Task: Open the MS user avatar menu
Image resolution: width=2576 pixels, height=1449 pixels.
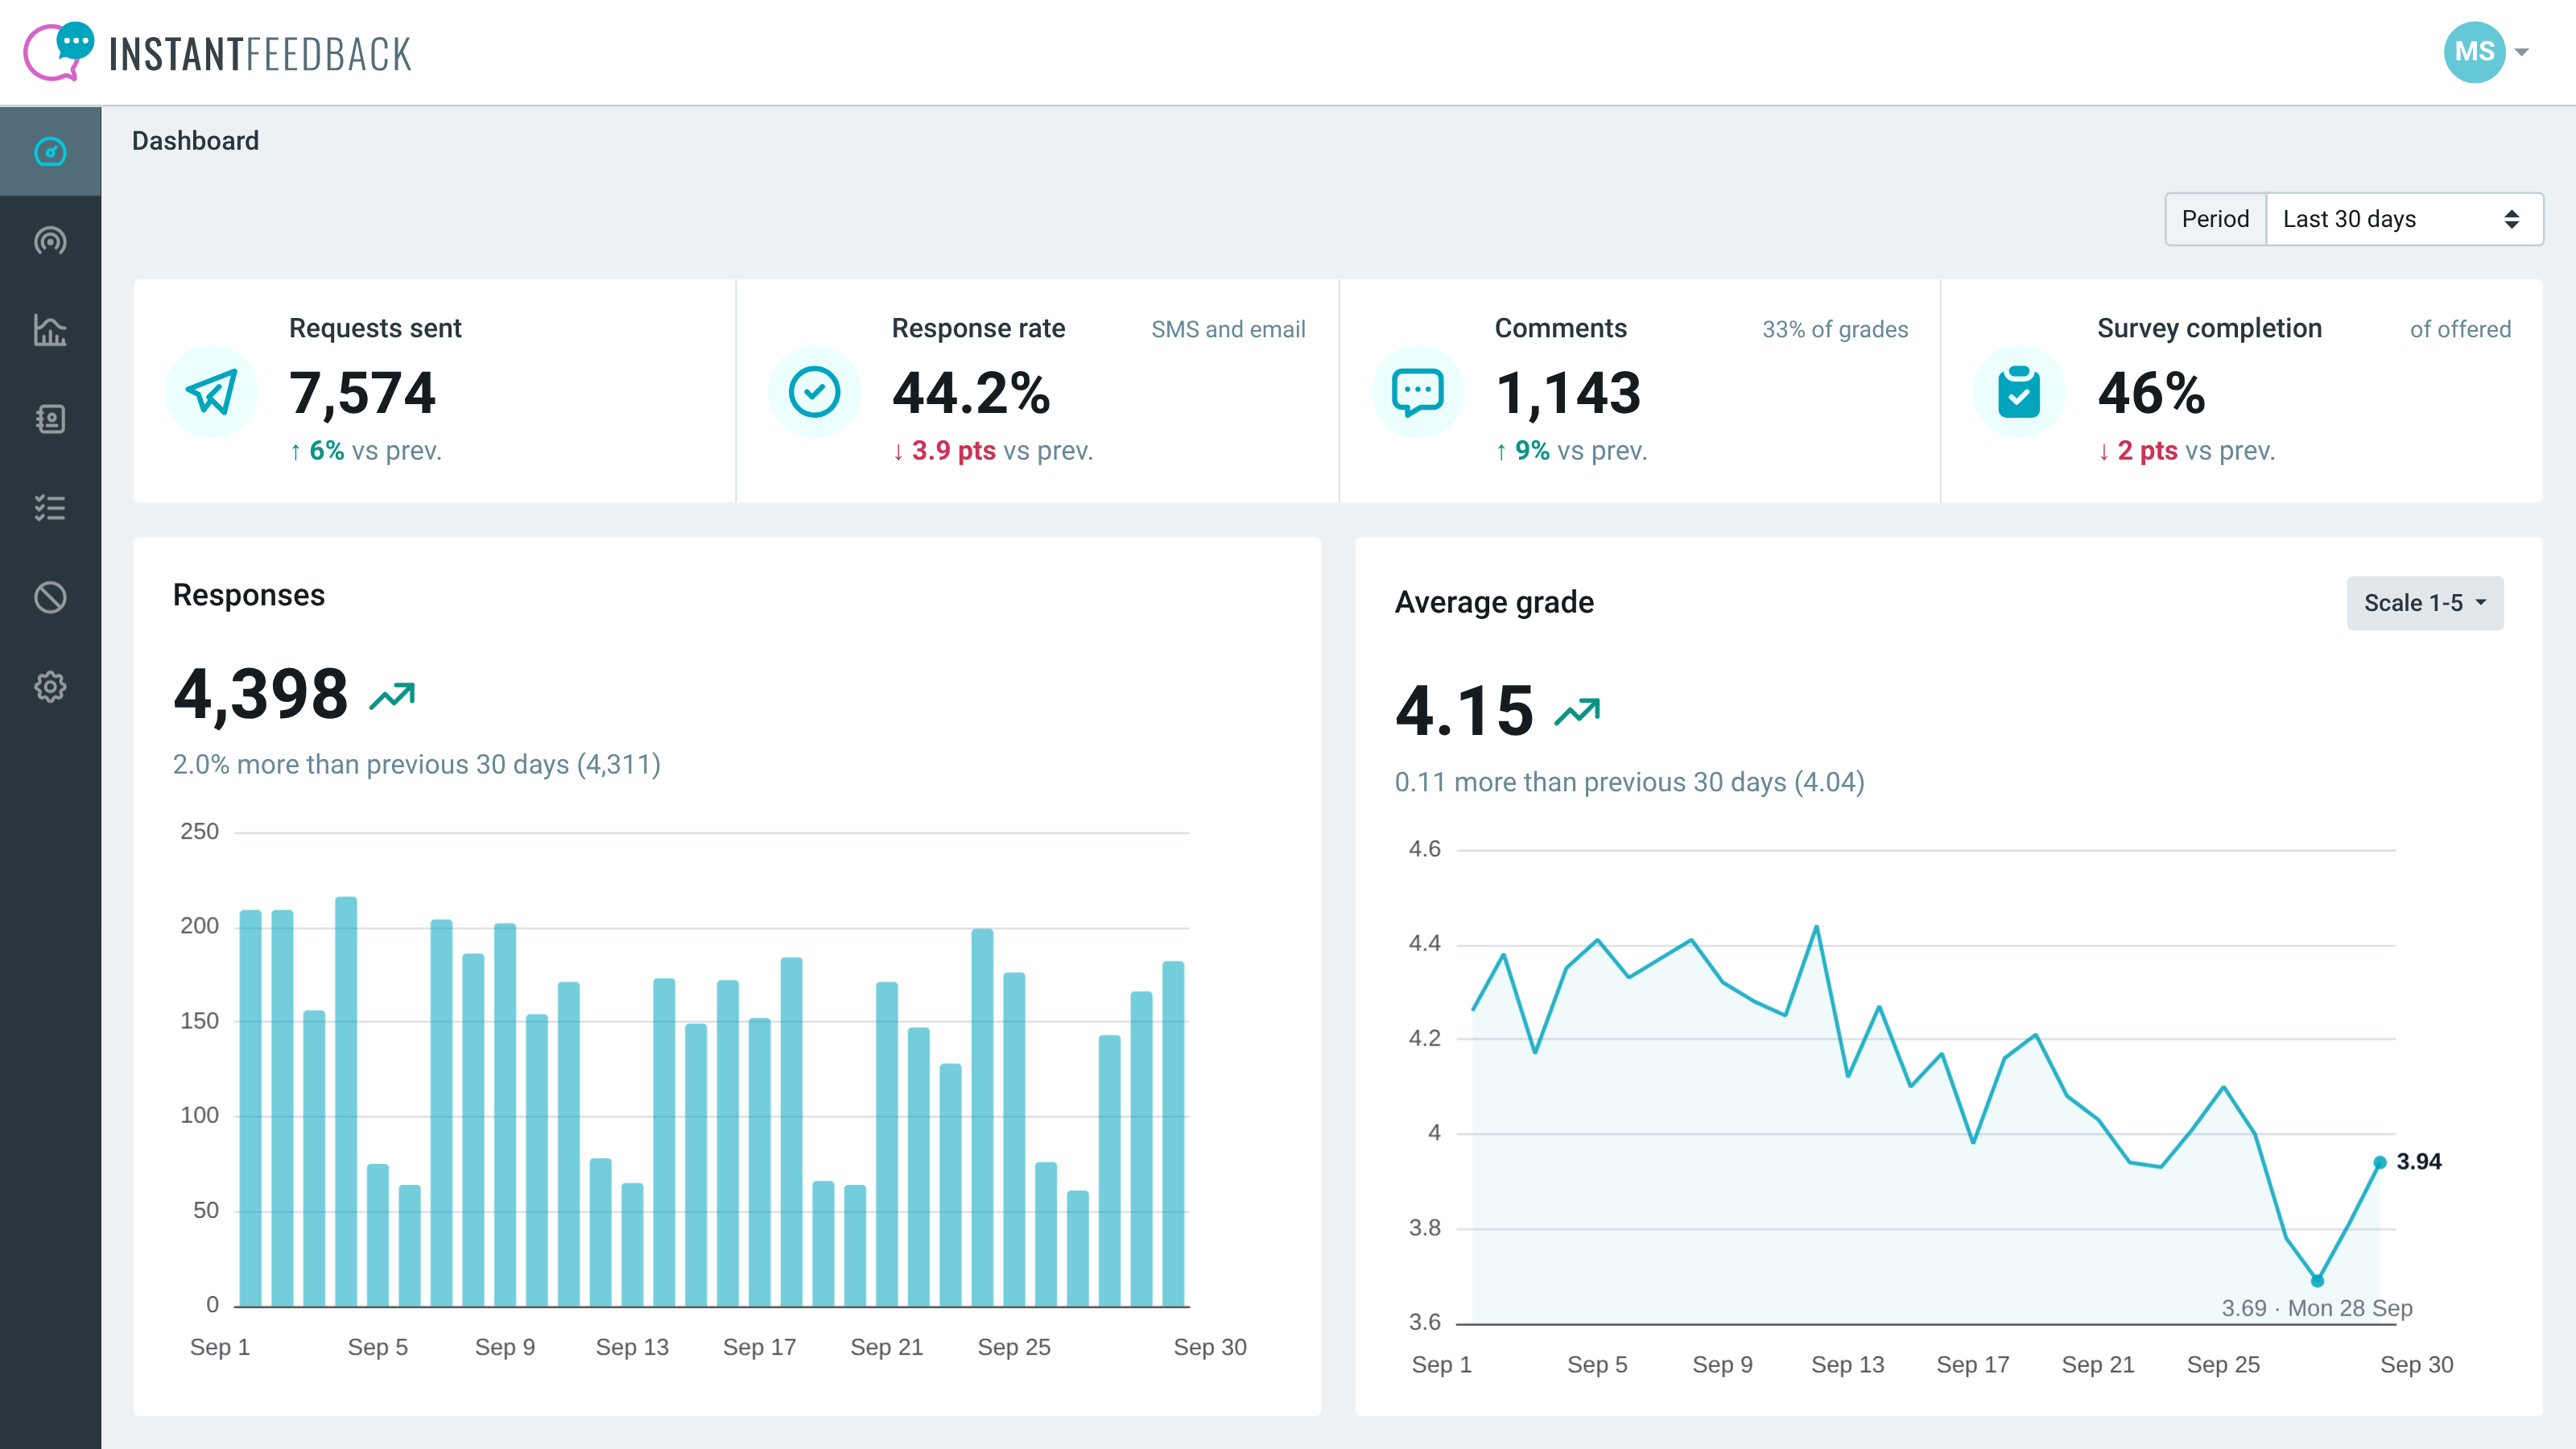Action: pos(2474,52)
